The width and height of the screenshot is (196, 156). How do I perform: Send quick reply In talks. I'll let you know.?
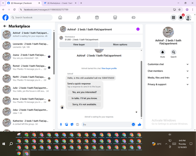pyautogui.click(x=84, y=98)
